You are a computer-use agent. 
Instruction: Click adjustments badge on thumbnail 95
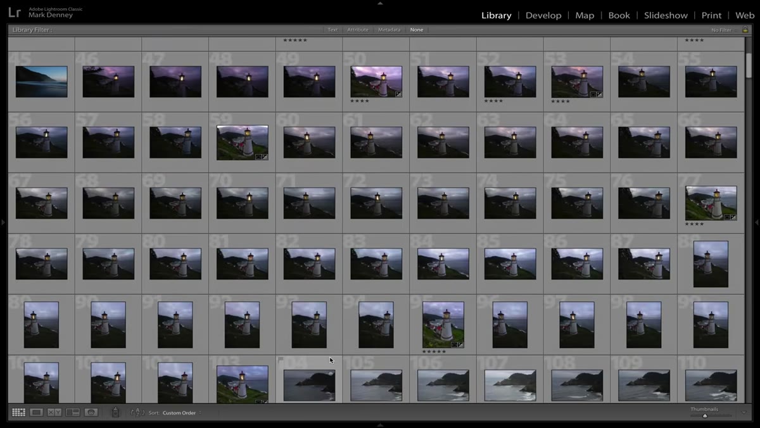[460, 344]
